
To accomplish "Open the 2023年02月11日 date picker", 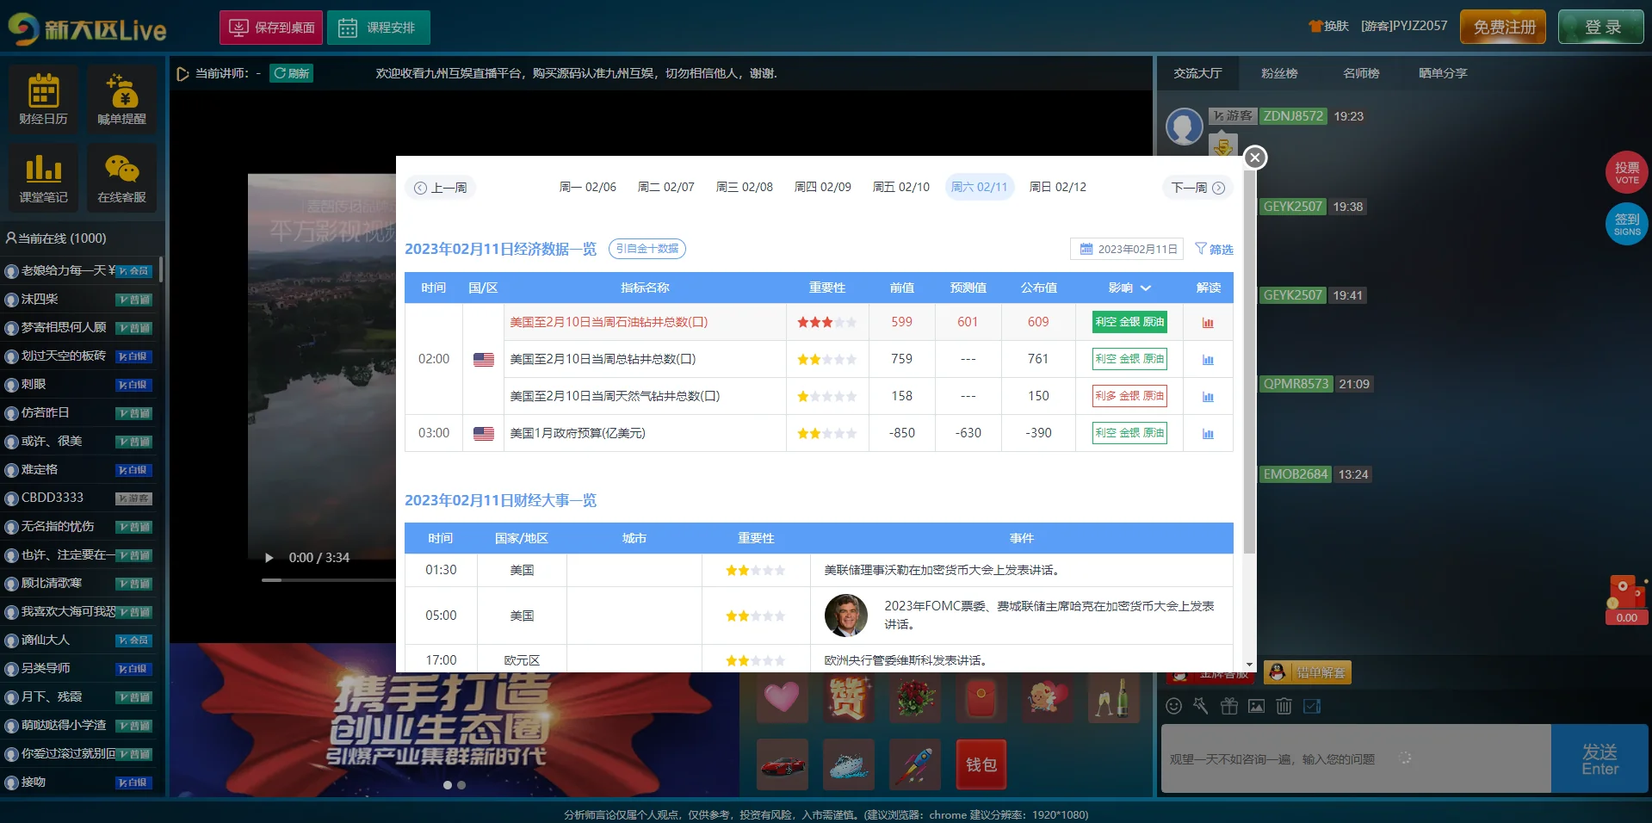I will click(1128, 249).
